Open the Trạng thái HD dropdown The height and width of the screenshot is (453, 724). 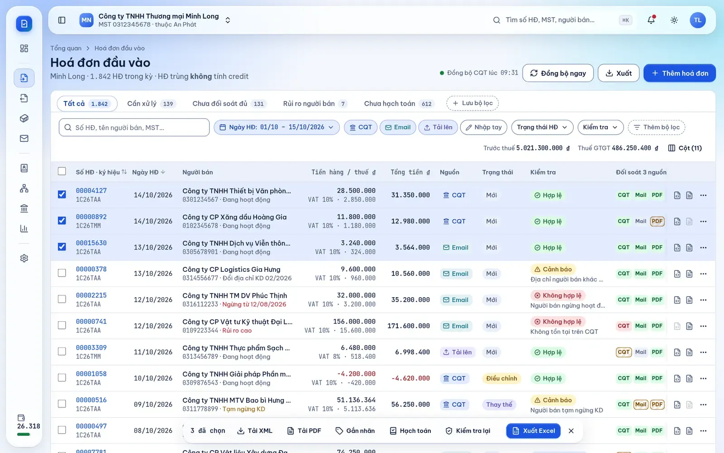542,128
